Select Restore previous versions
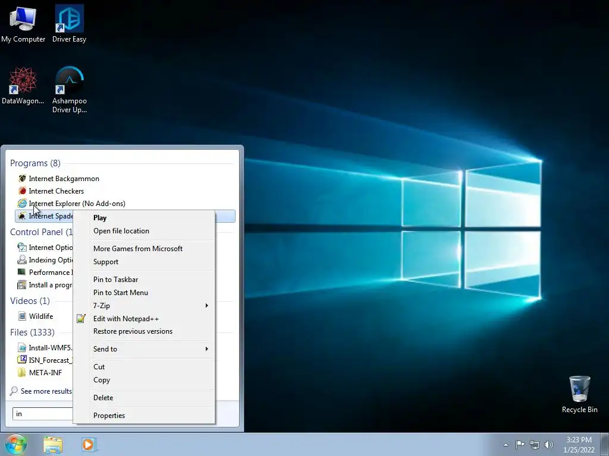This screenshot has height=456, width=609. (x=144, y=331)
